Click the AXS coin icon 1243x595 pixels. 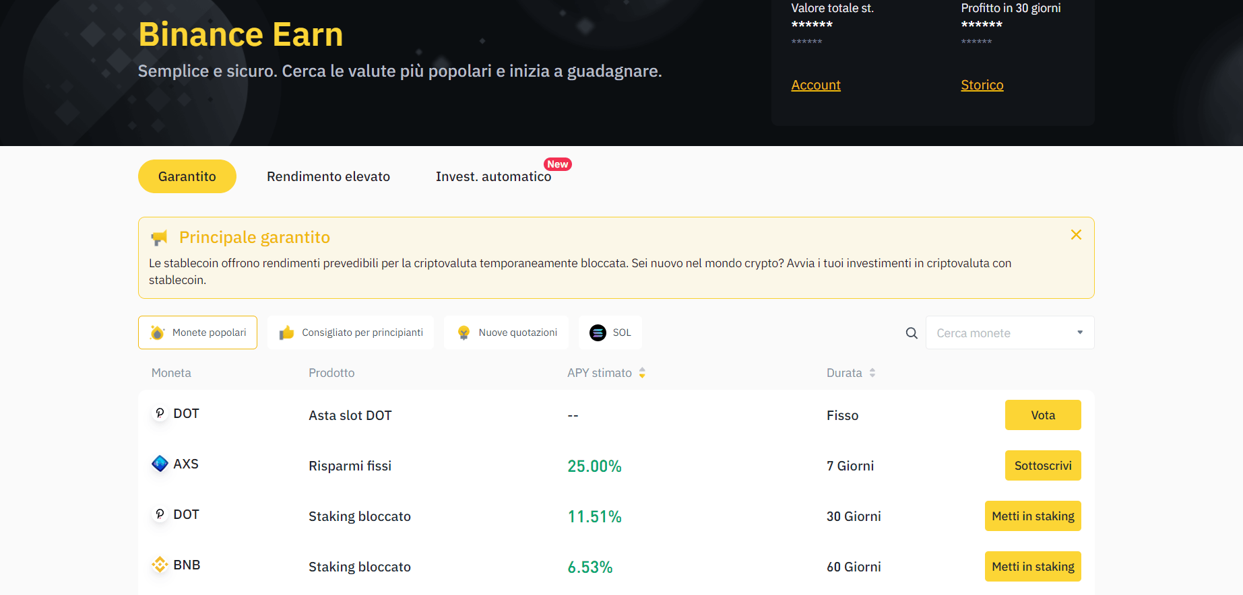tap(160, 464)
